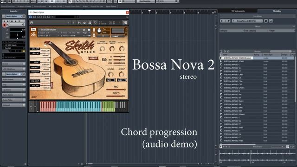Click Kontakt next preset arrow
The height and width of the screenshot is (167, 297).
point(74,23)
